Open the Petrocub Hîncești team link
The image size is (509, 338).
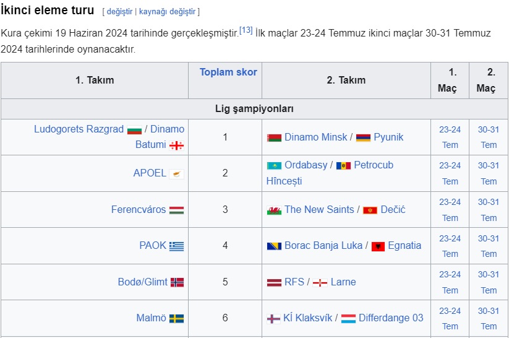pos(330,173)
